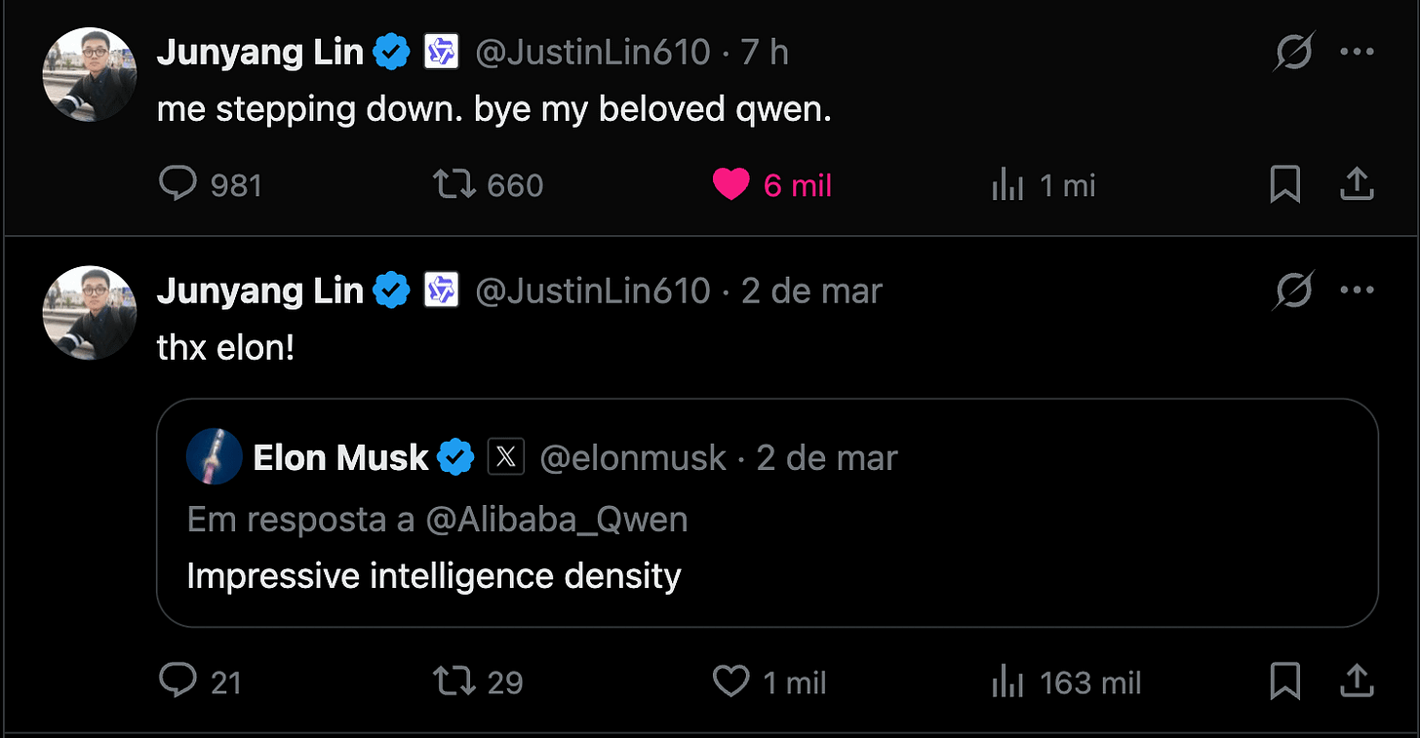The image size is (1420, 738).
Task: Like the 'thx elon!' post
Action: tap(730, 681)
